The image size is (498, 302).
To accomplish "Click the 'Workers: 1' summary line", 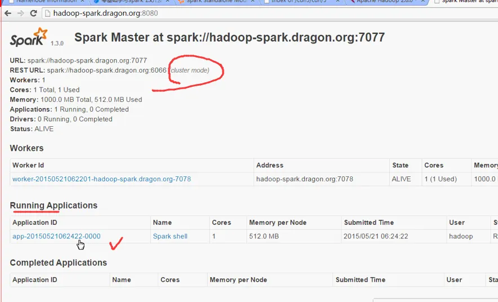I will coord(28,80).
